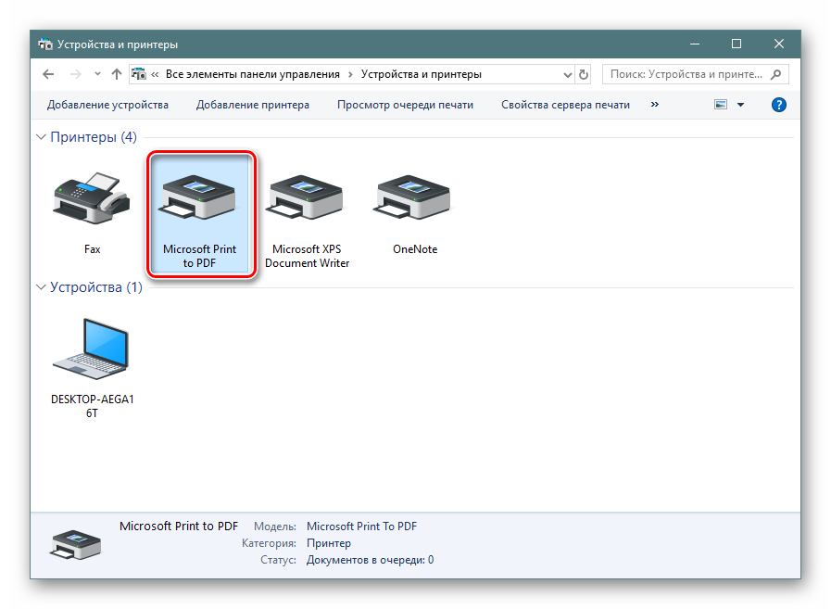Image resolution: width=831 pixels, height=609 pixels.
Task: Click the back navigation arrow
Action: coord(49,74)
